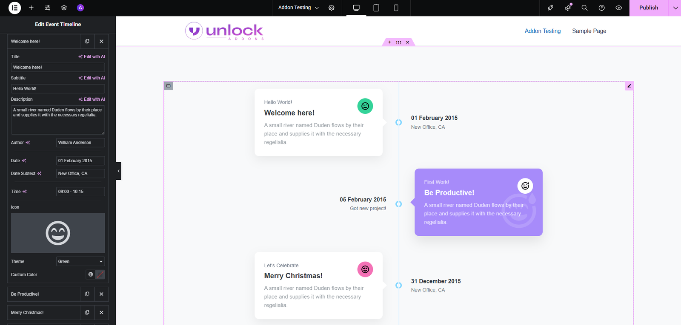Open Site Settings sliders icon
681x325 pixels.
click(x=48, y=8)
